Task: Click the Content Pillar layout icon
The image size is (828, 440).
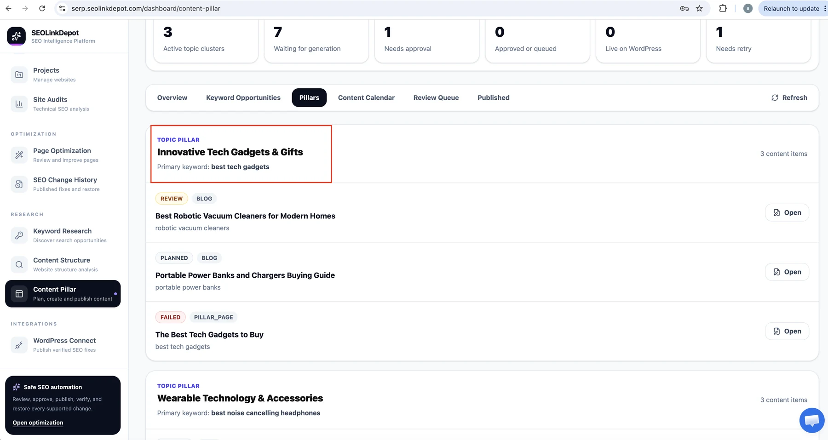Action: click(x=19, y=294)
